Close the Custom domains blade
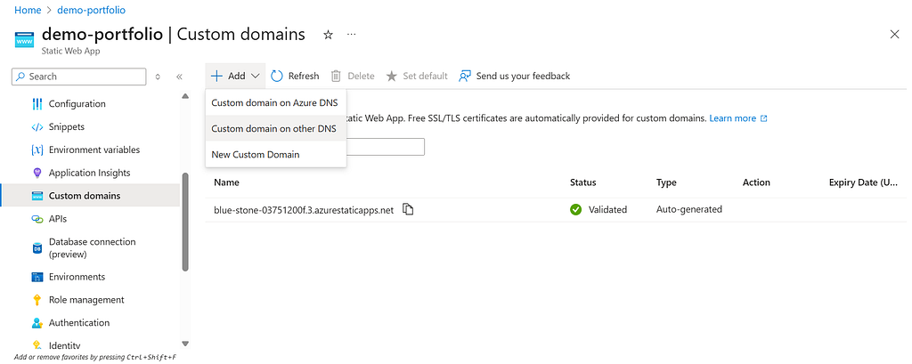912x364 pixels. pyautogui.click(x=894, y=35)
